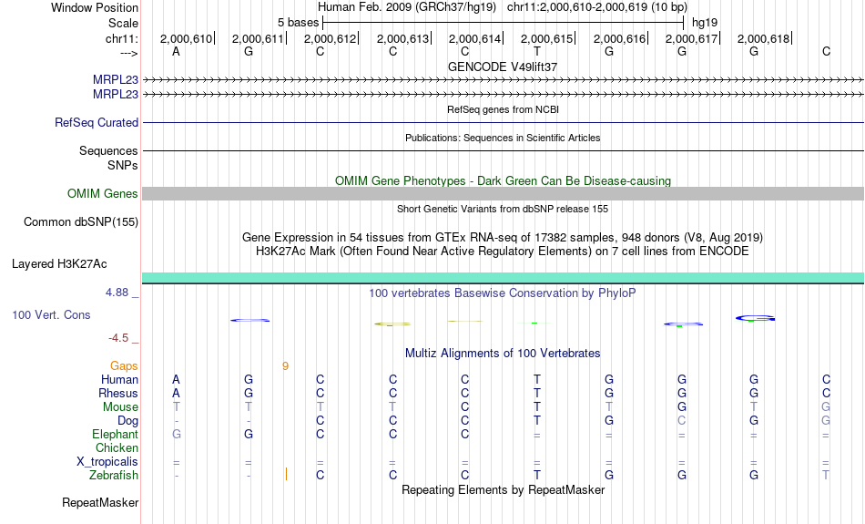Click the upper MRPL23 gene label
The image size is (865, 524).
116,80
